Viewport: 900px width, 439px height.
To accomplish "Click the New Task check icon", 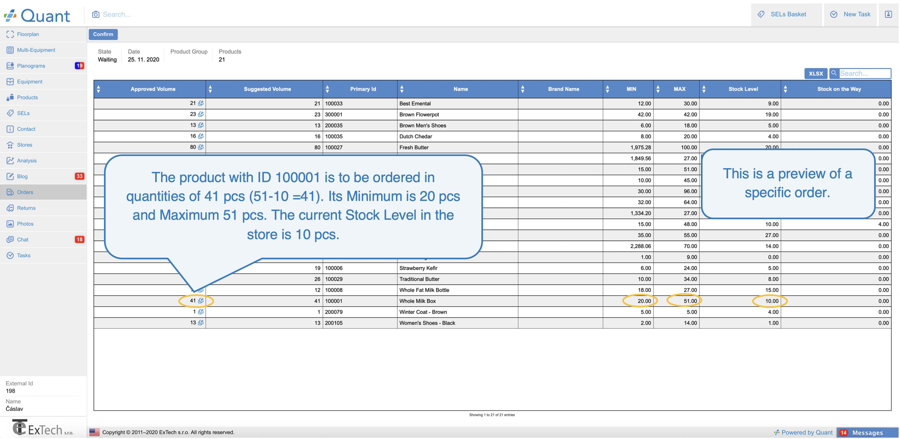I will click(x=834, y=14).
